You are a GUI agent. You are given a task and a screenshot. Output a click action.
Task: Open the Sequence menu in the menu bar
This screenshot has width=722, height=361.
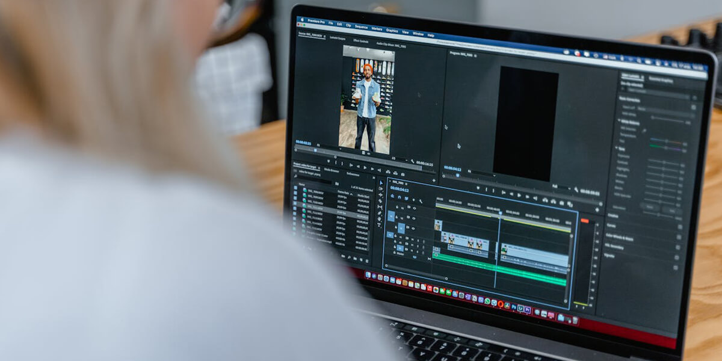tap(361, 26)
